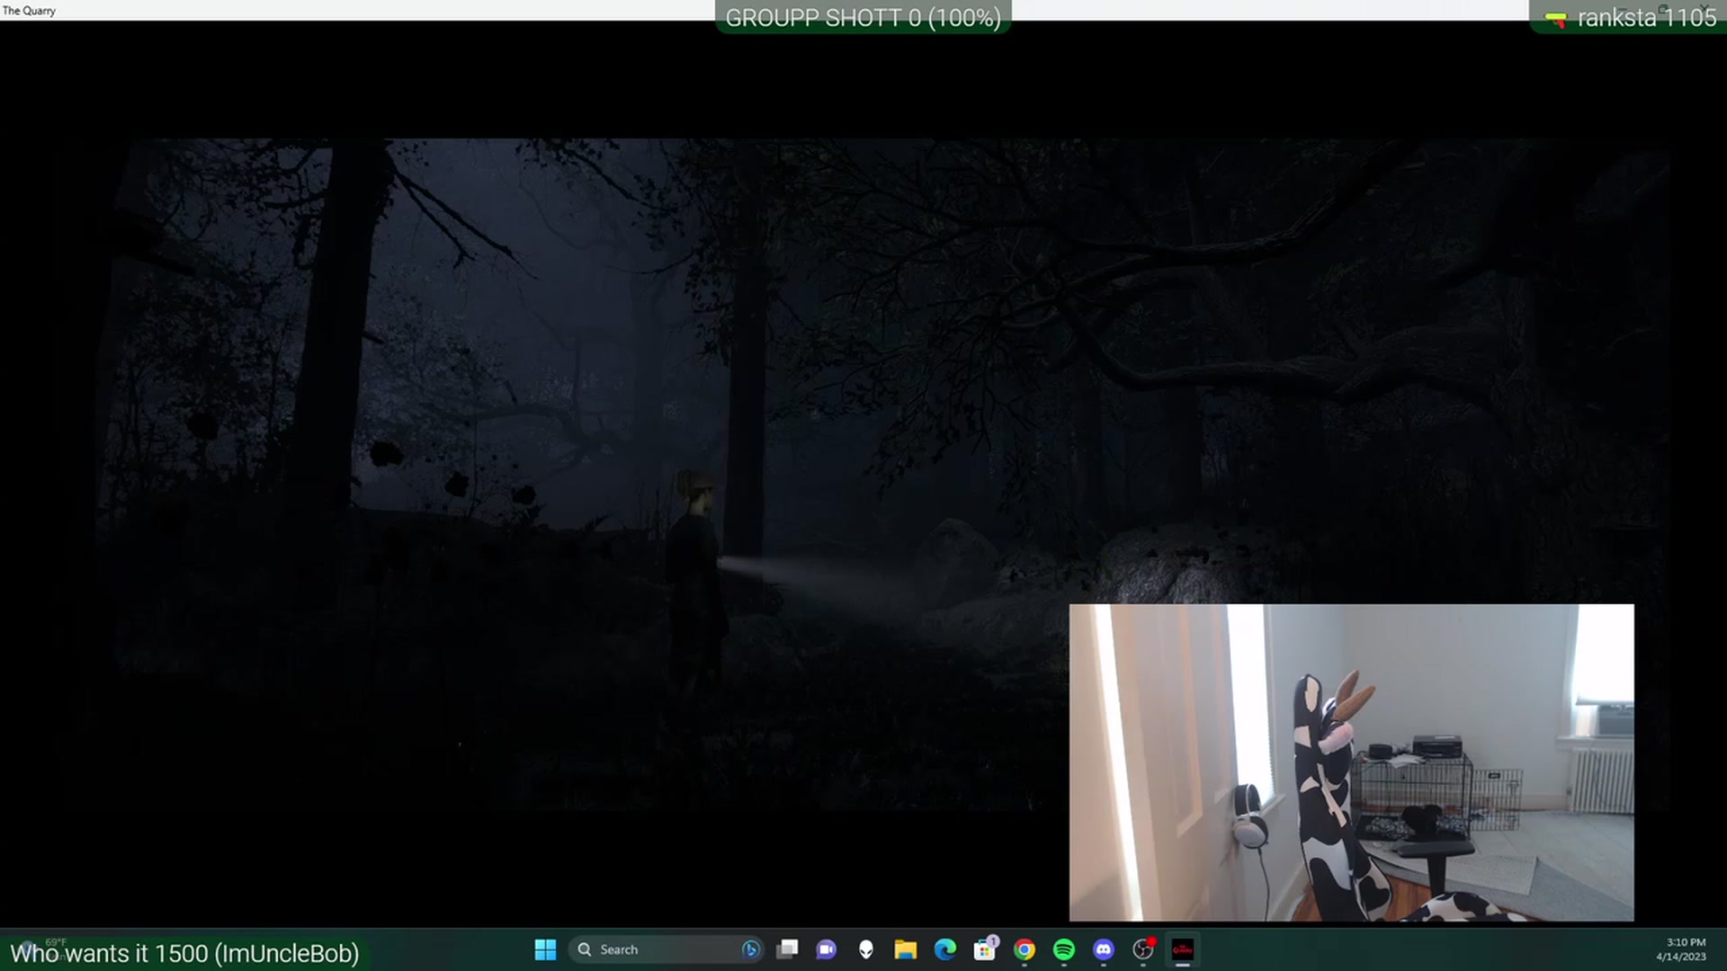Switch to Discord in the taskbar
The width and height of the screenshot is (1727, 971).
[1104, 949]
